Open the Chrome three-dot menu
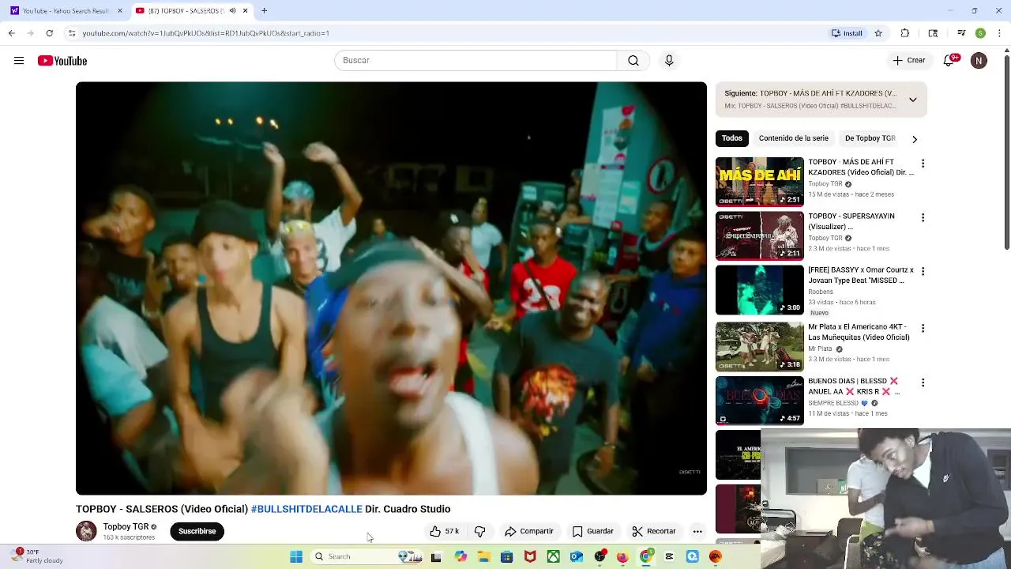The width and height of the screenshot is (1011, 569). click(x=999, y=33)
